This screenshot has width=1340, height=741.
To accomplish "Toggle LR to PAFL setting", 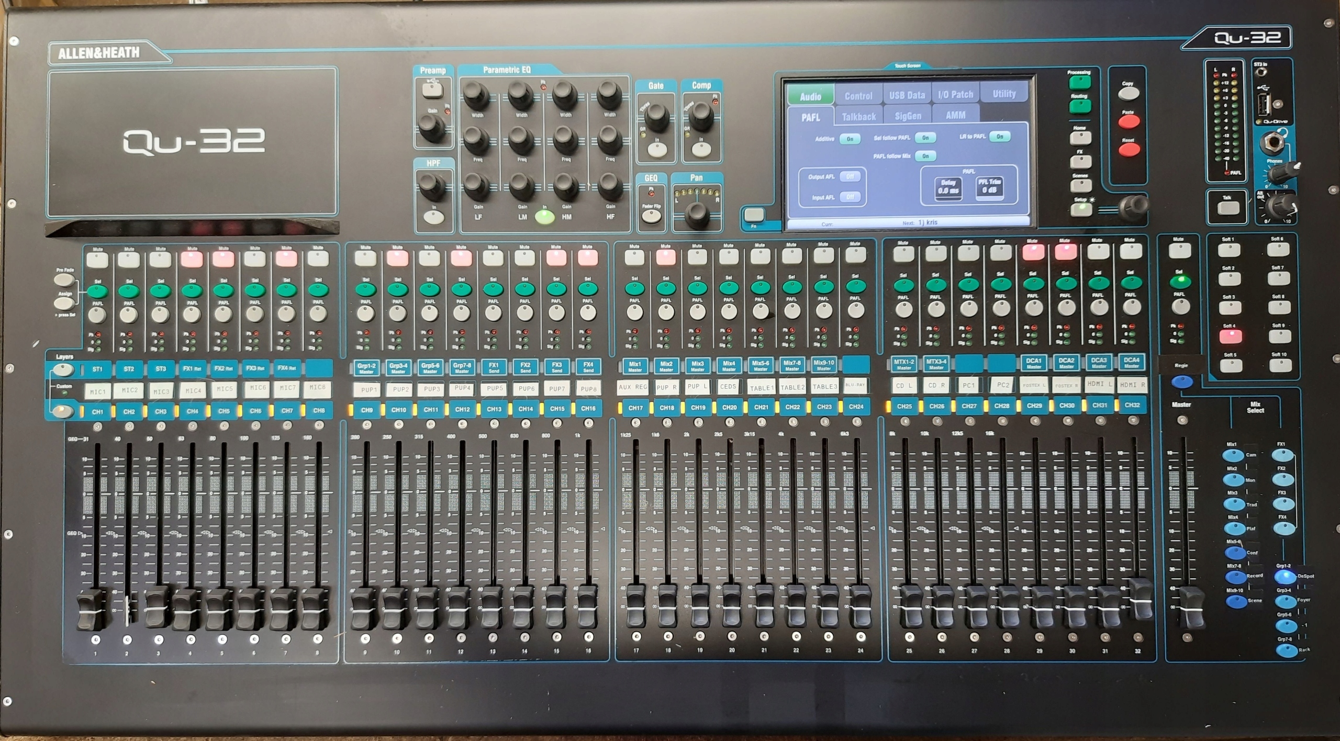I will (x=999, y=137).
